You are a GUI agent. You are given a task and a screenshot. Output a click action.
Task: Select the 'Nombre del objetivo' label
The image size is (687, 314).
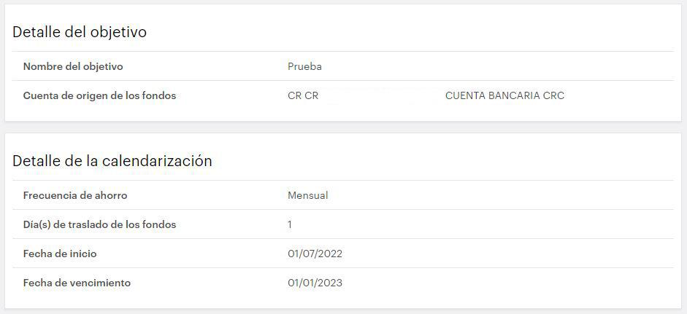pos(73,66)
